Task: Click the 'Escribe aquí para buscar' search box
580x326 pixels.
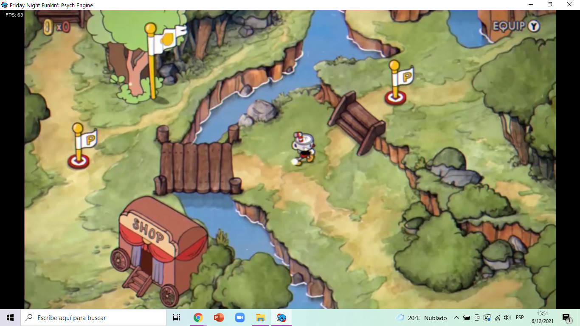Action: pyautogui.click(x=93, y=318)
